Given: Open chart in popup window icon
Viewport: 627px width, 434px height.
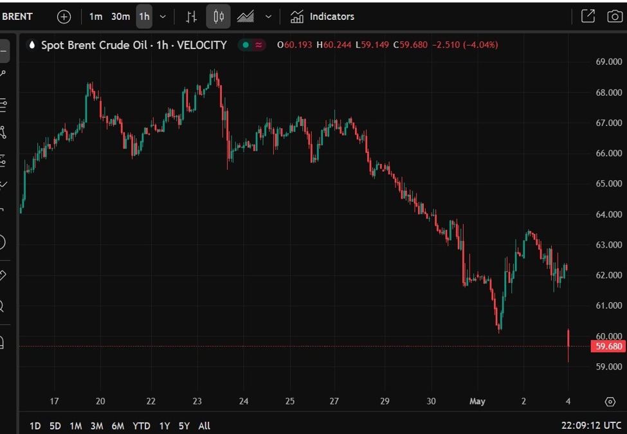Looking at the screenshot, I should coord(588,17).
